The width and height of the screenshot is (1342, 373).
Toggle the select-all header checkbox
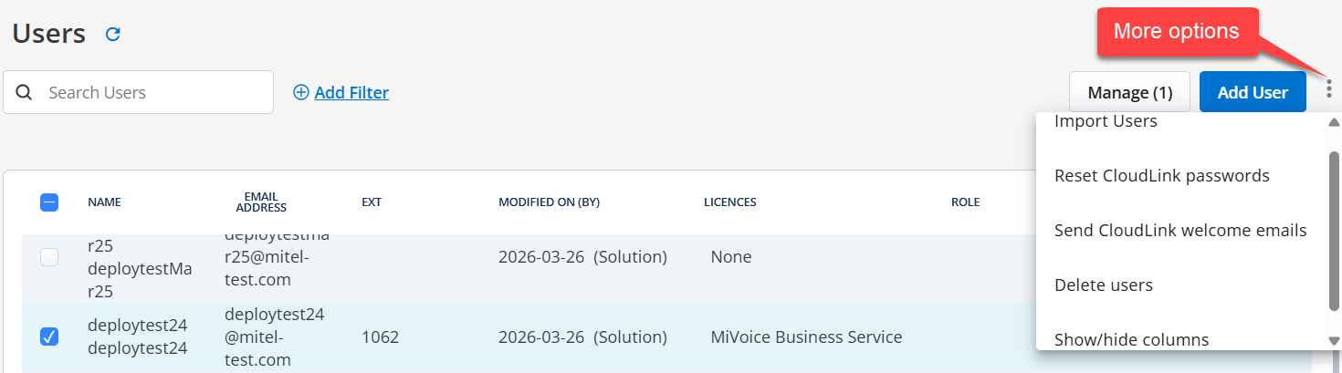point(49,202)
